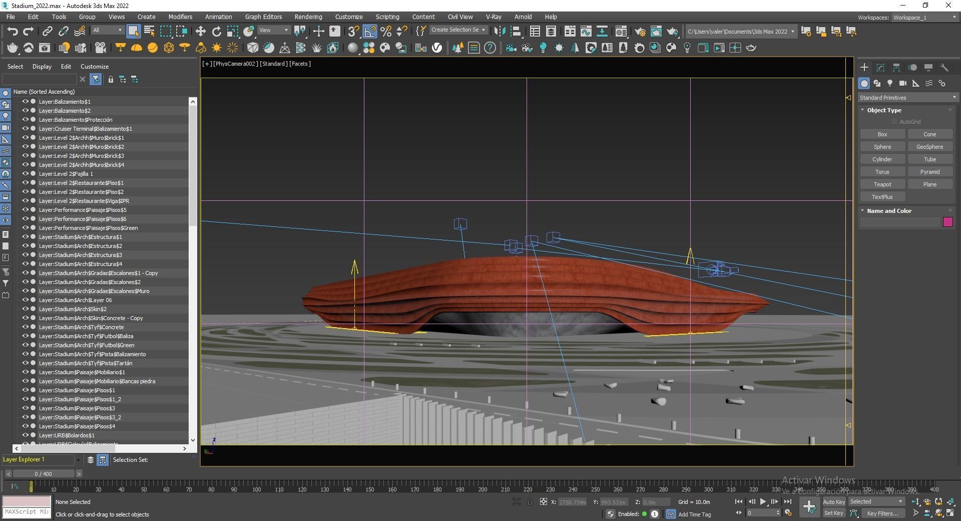Toggle visibility of Layer:Stadium$Arch$Skin$2

[x=25, y=309]
